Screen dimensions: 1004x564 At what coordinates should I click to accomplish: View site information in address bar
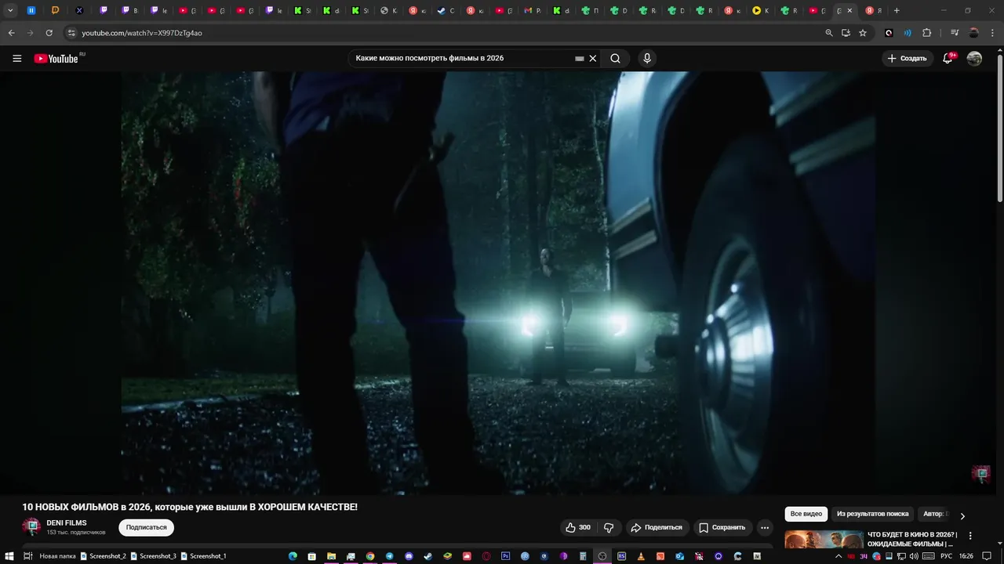(x=71, y=33)
